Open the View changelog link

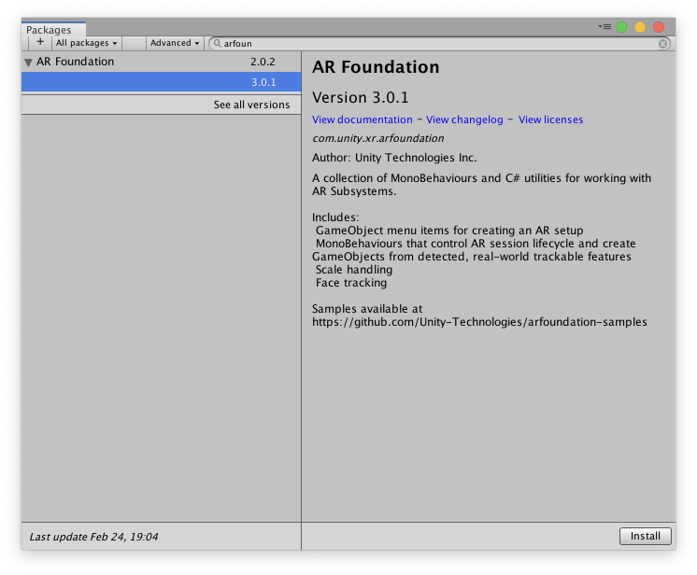click(x=464, y=119)
